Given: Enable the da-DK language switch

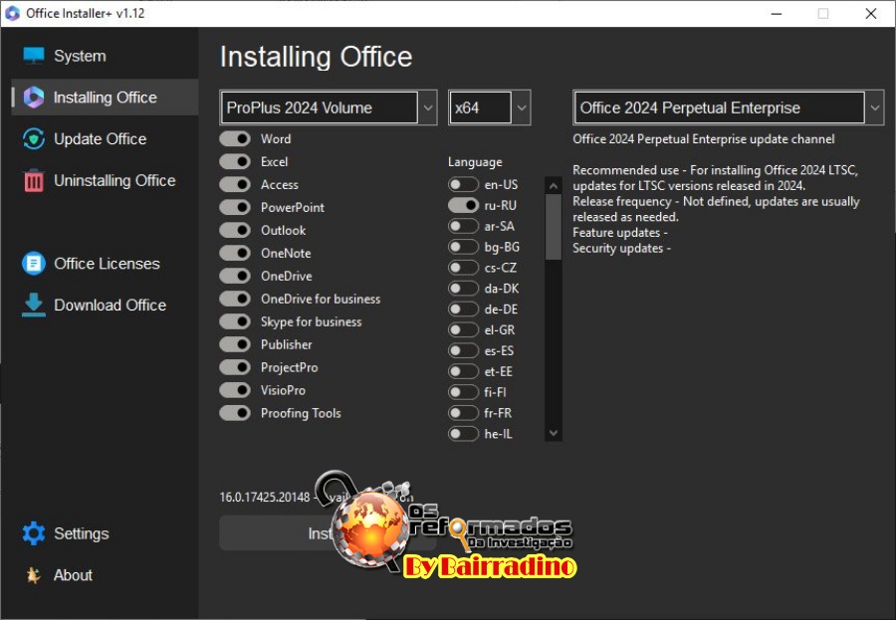Looking at the screenshot, I should (x=463, y=289).
